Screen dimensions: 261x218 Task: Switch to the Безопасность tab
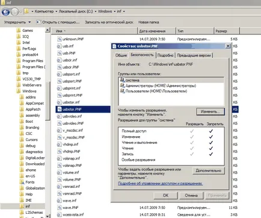coord(142,55)
